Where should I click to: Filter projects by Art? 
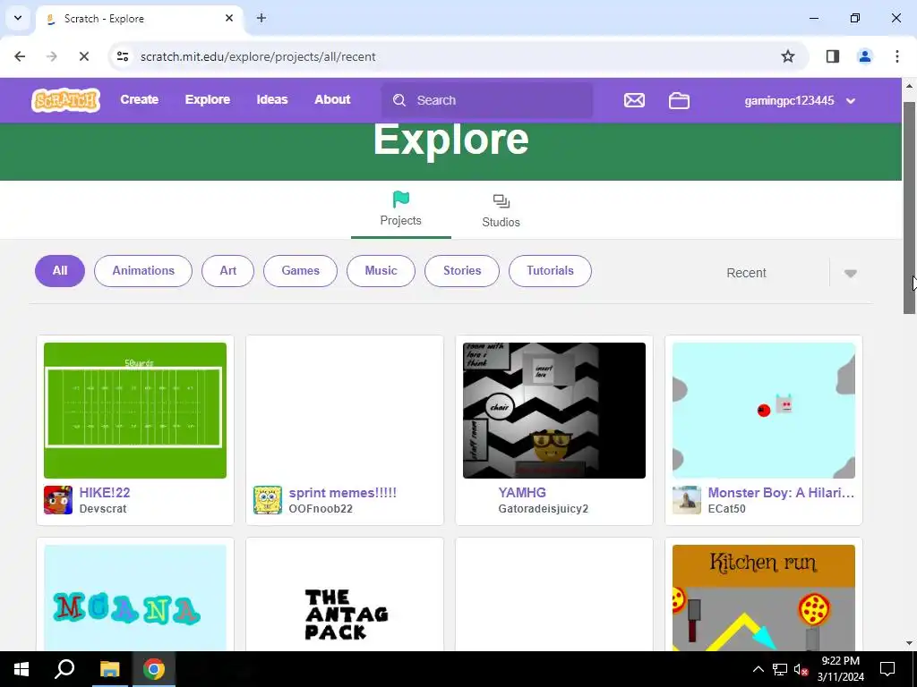point(228,271)
